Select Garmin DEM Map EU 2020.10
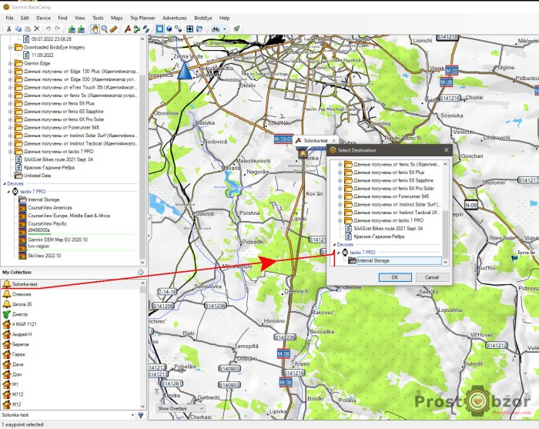Image resolution: width=539 pixels, height=429 pixels. pyautogui.click(x=58, y=240)
